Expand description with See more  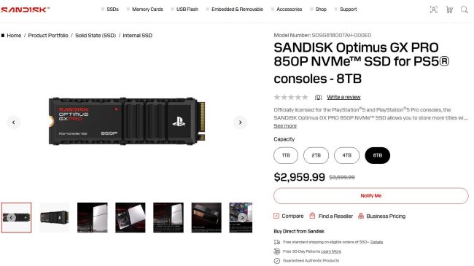tap(285, 126)
